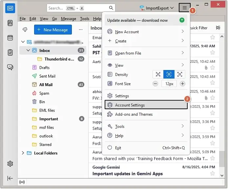Open Add-ons and Themes
Screen dimensions: 228x189
click(146, 114)
